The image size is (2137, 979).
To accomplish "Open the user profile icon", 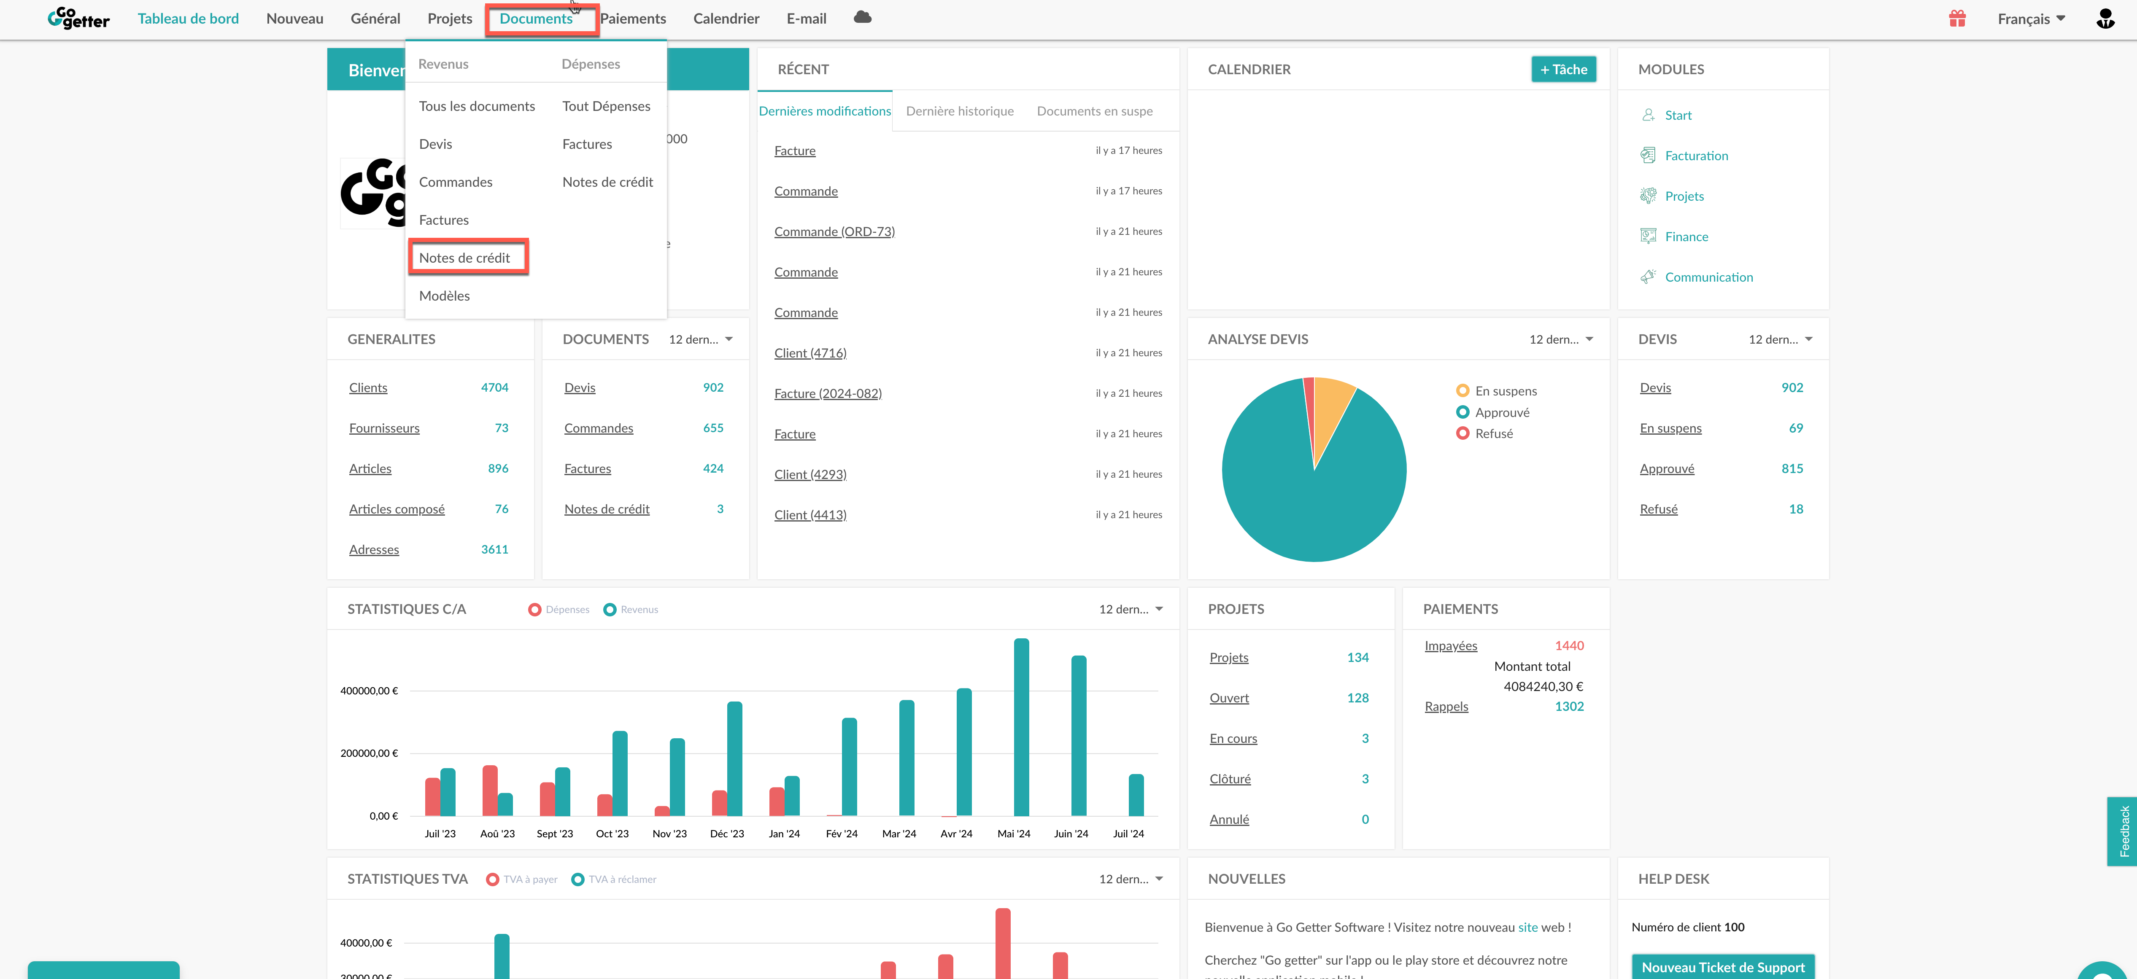I will click(2105, 18).
